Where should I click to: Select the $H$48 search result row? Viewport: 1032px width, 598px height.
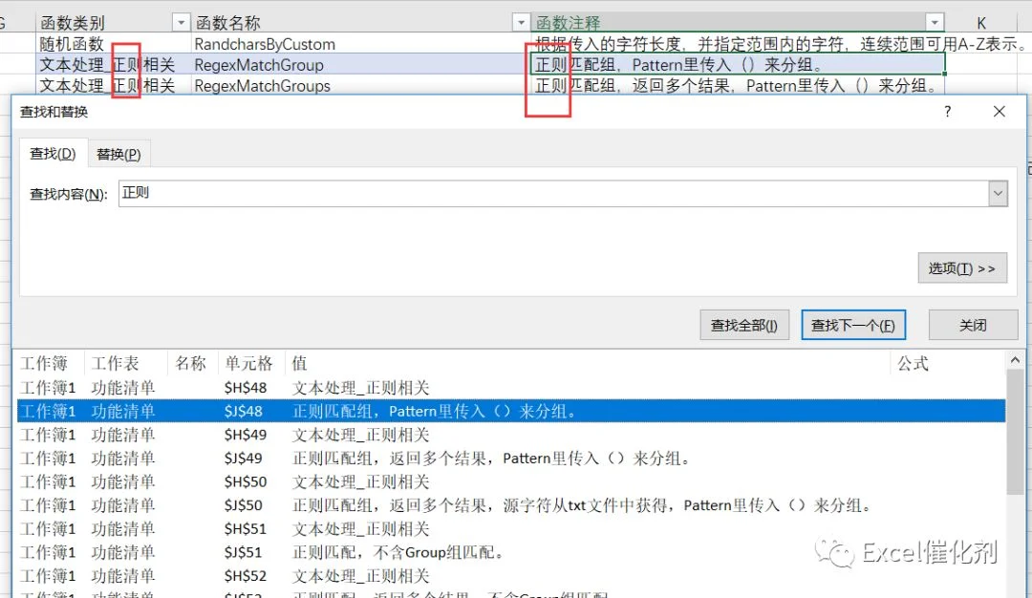(x=510, y=388)
